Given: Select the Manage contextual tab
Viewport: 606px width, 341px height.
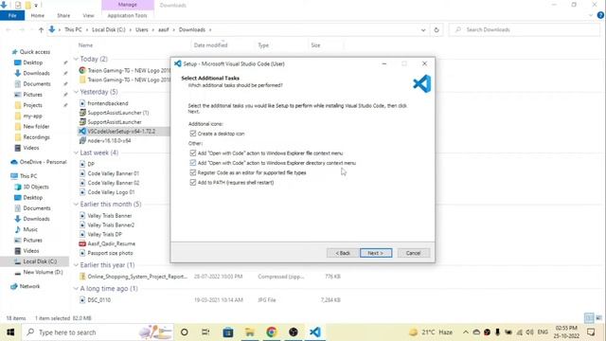Looking at the screenshot, I should 128,5.
